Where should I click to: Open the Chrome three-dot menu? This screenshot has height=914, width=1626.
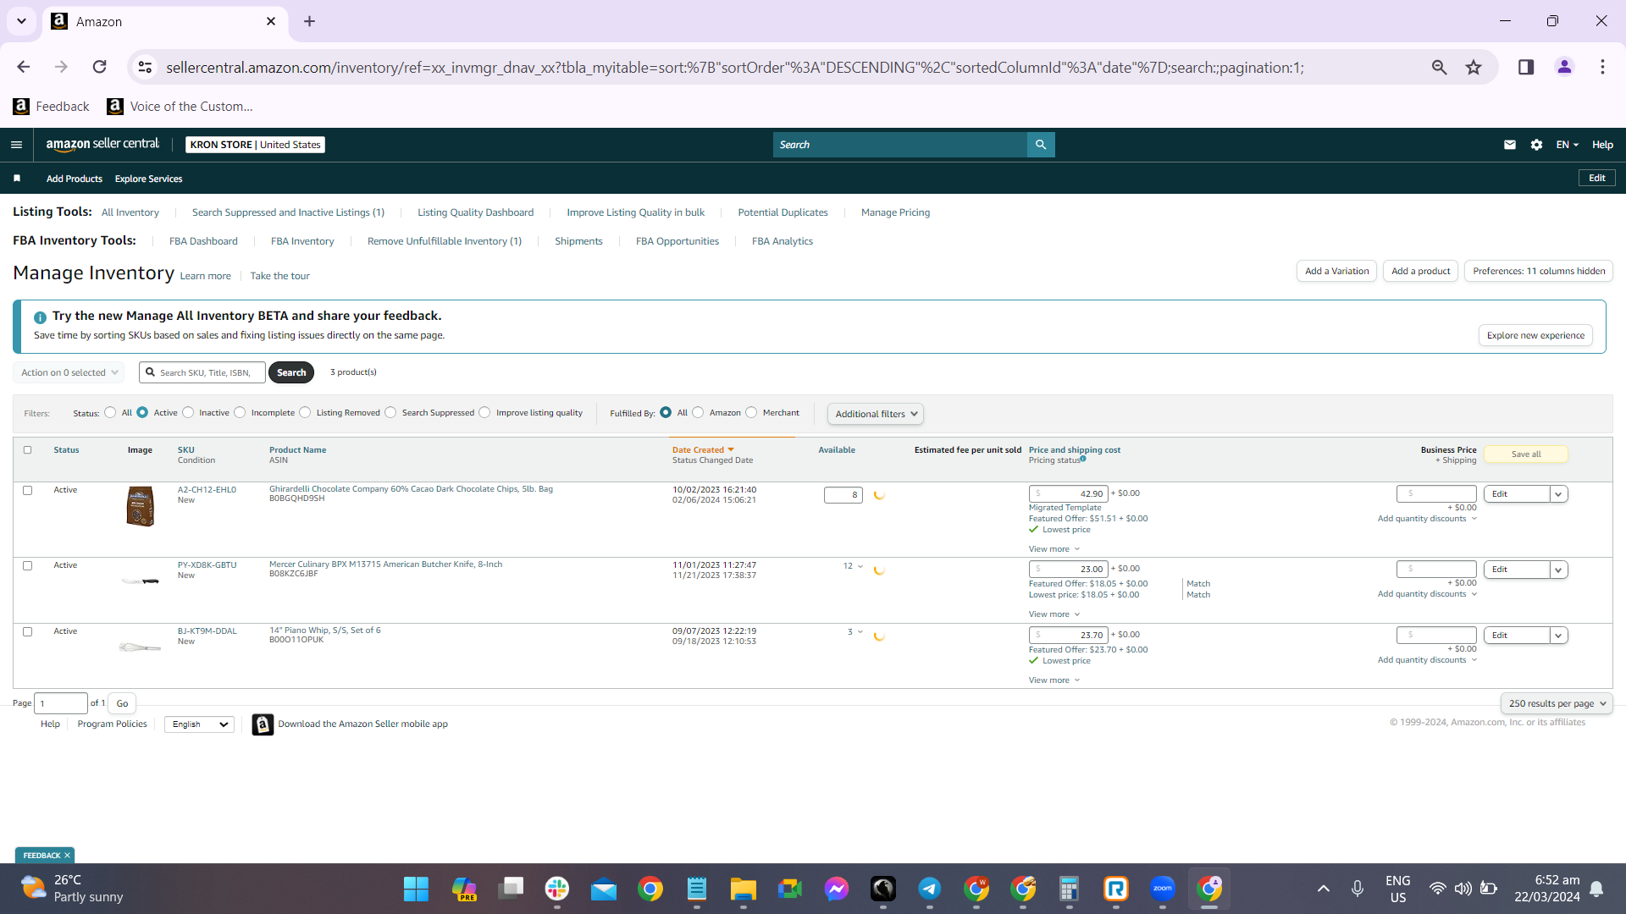(1602, 67)
